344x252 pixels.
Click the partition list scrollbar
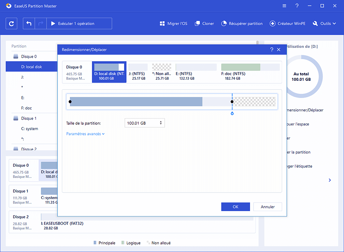point(257,43)
